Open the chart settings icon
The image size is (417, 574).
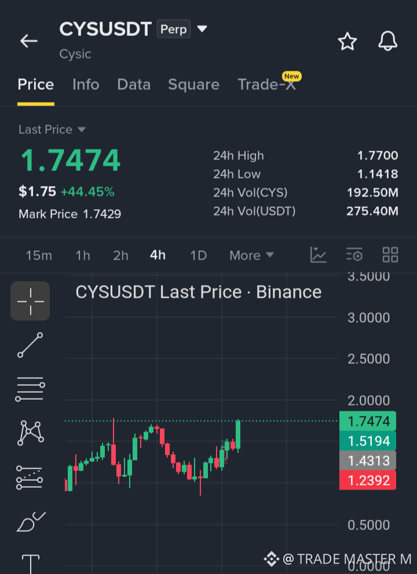point(354,255)
